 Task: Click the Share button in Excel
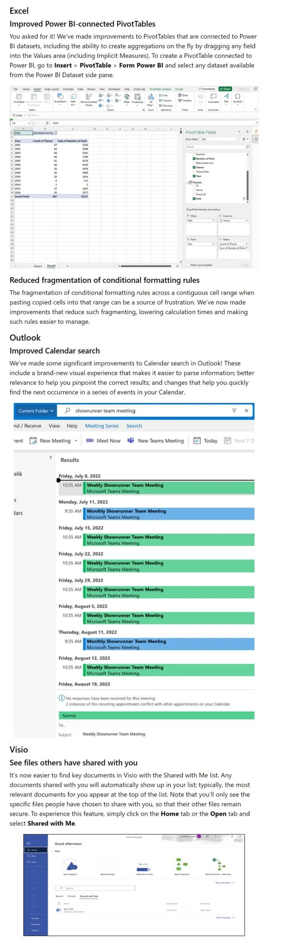click(x=226, y=88)
